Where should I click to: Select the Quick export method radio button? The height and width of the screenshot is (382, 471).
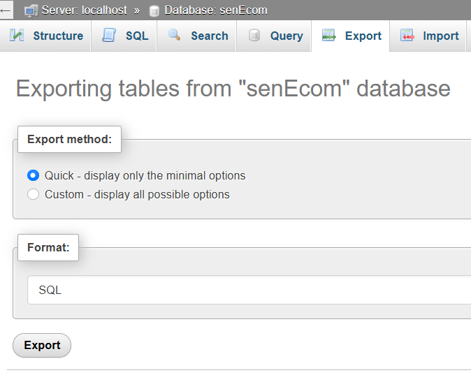[x=33, y=175]
